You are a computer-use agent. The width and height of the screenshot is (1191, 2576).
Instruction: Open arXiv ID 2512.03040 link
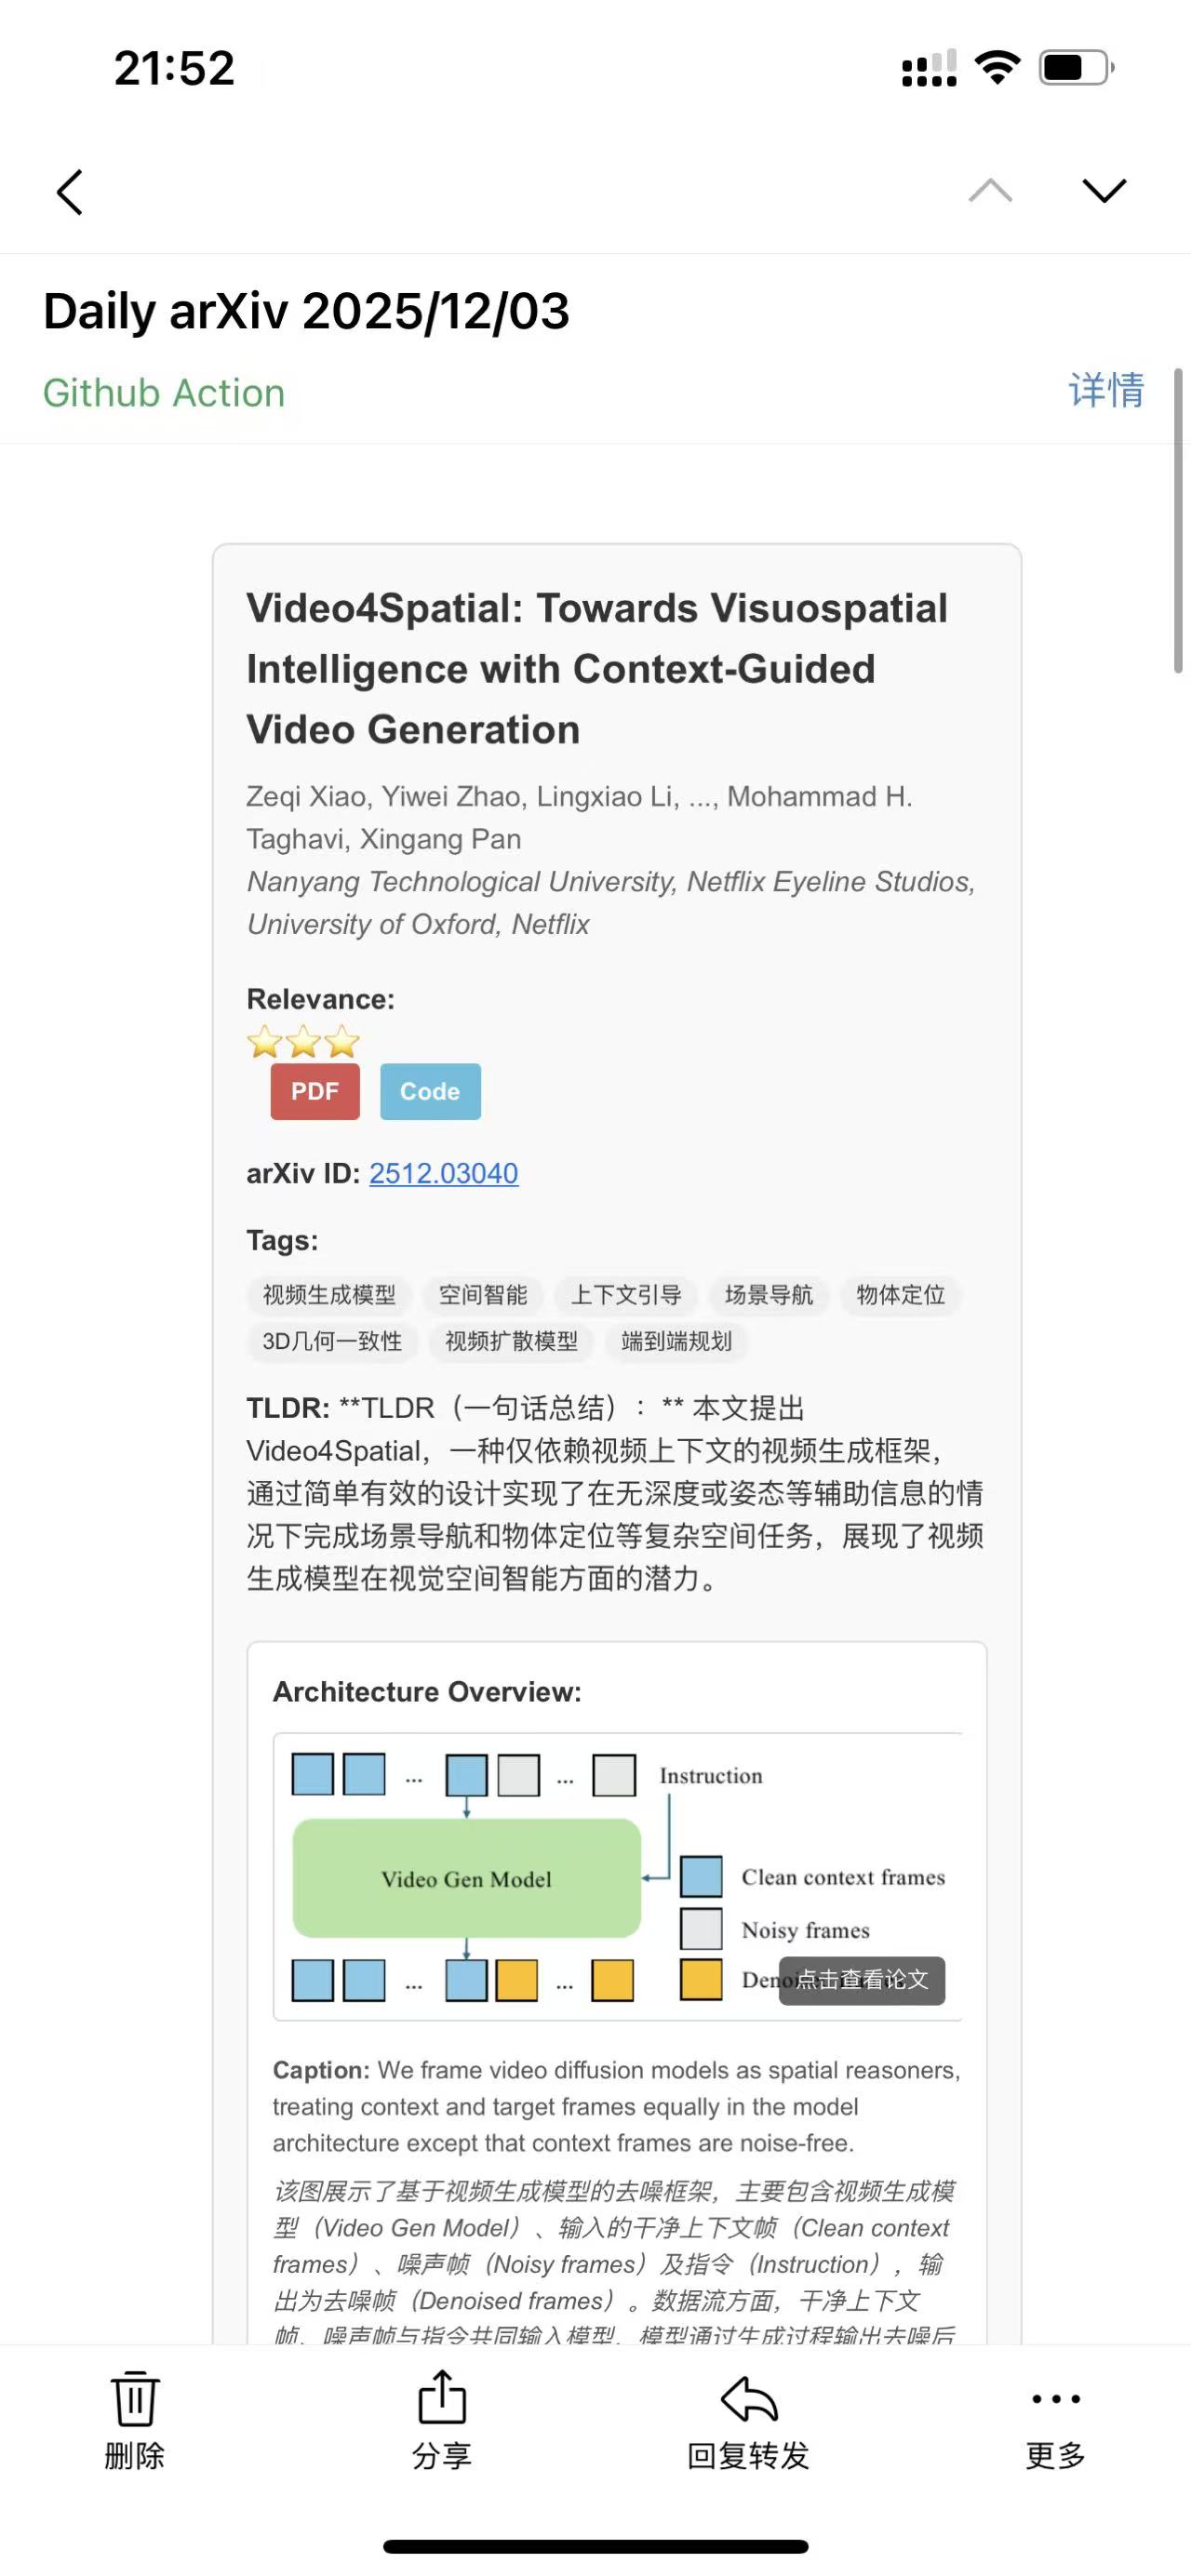click(x=444, y=1173)
